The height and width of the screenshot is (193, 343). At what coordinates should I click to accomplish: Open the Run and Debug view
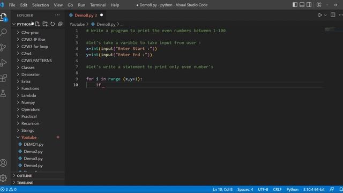tap(4, 63)
